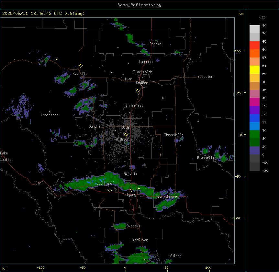
Task: Click the Blackfalds city label
Action: [143, 72]
